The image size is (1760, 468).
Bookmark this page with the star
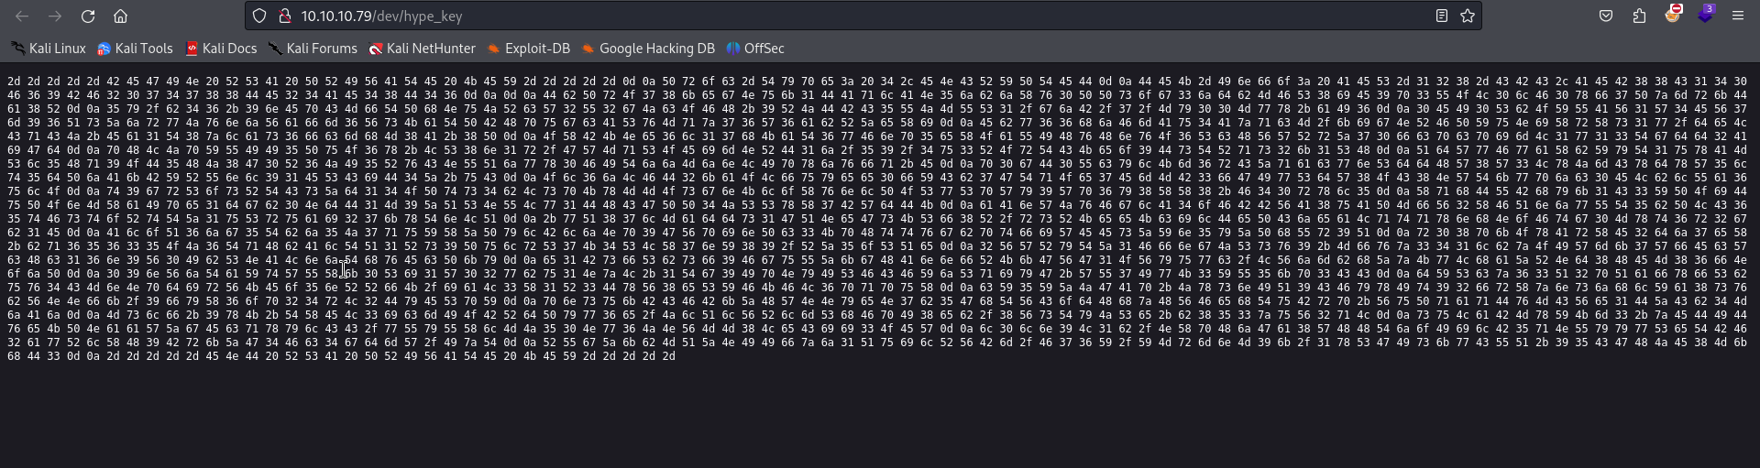tap(1468, 16)
